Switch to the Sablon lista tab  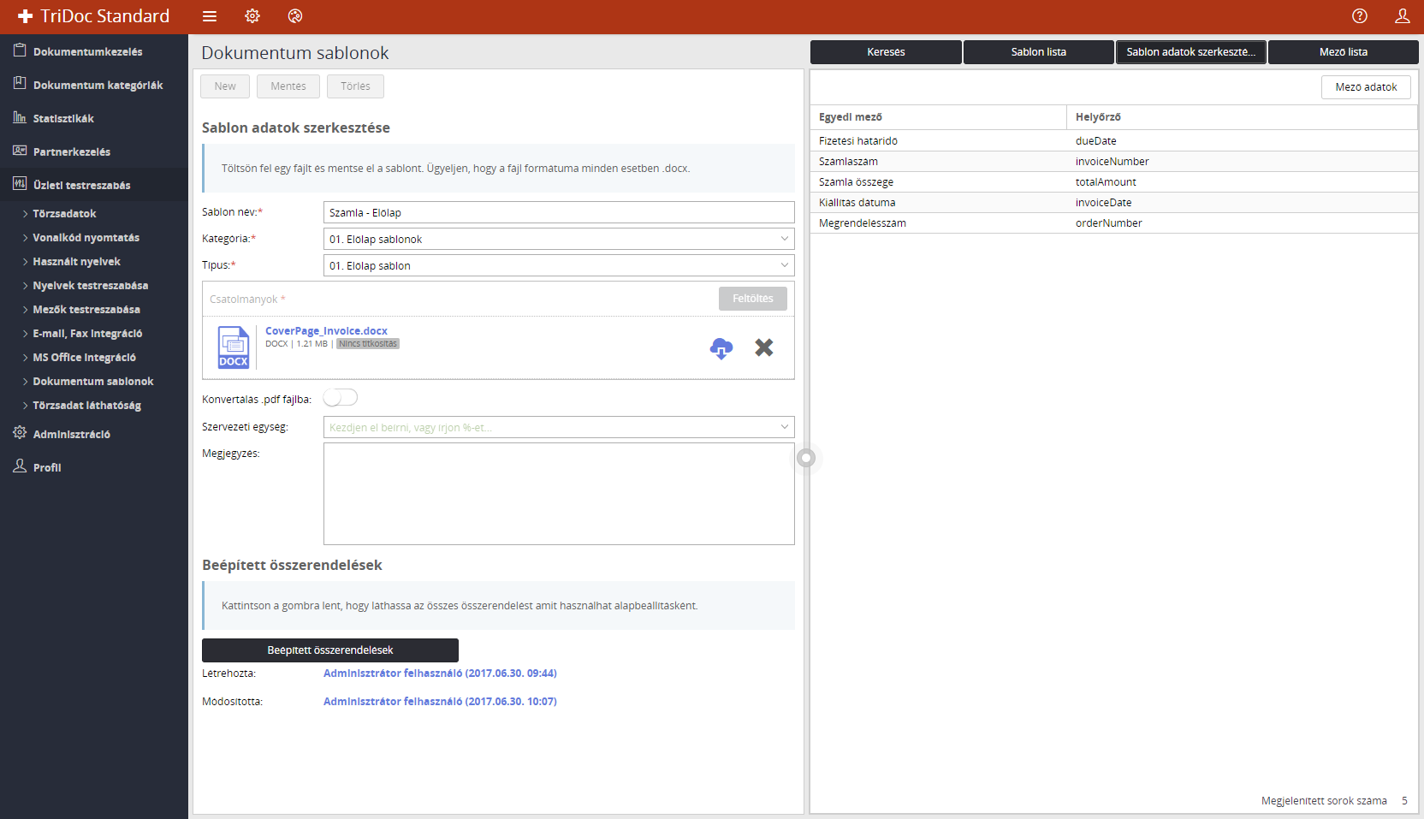[1039, 52]
